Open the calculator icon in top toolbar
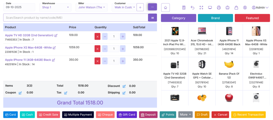273x120 pixels. point(184,7)
